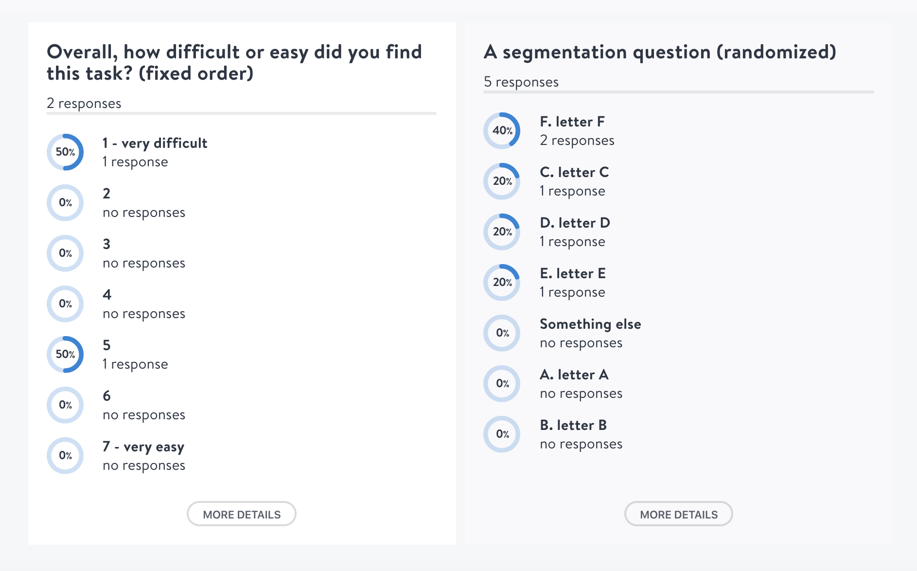Click the 0% ring beside letter B

click(x=502, y=434)
